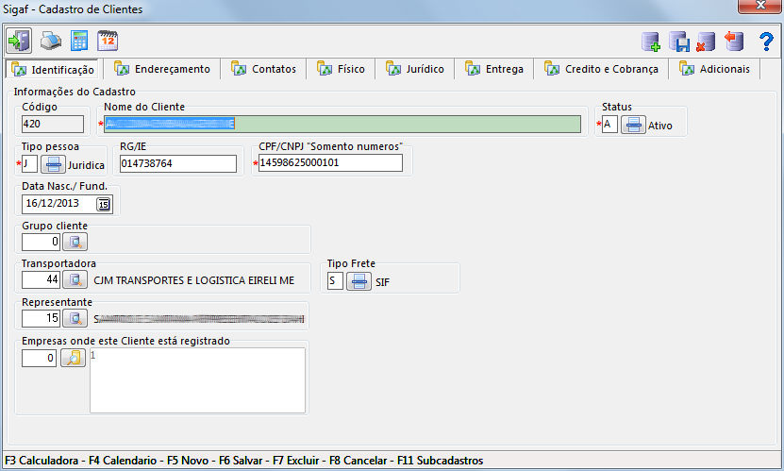The image size is (784, 471).
Task: Open the Tipo pessoa selection list button
Action: click(53, 164)
